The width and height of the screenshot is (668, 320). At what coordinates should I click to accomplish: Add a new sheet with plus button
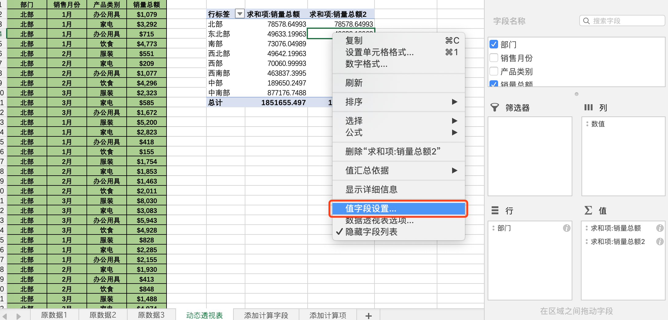pyautogui.click(x=369, y=315)
